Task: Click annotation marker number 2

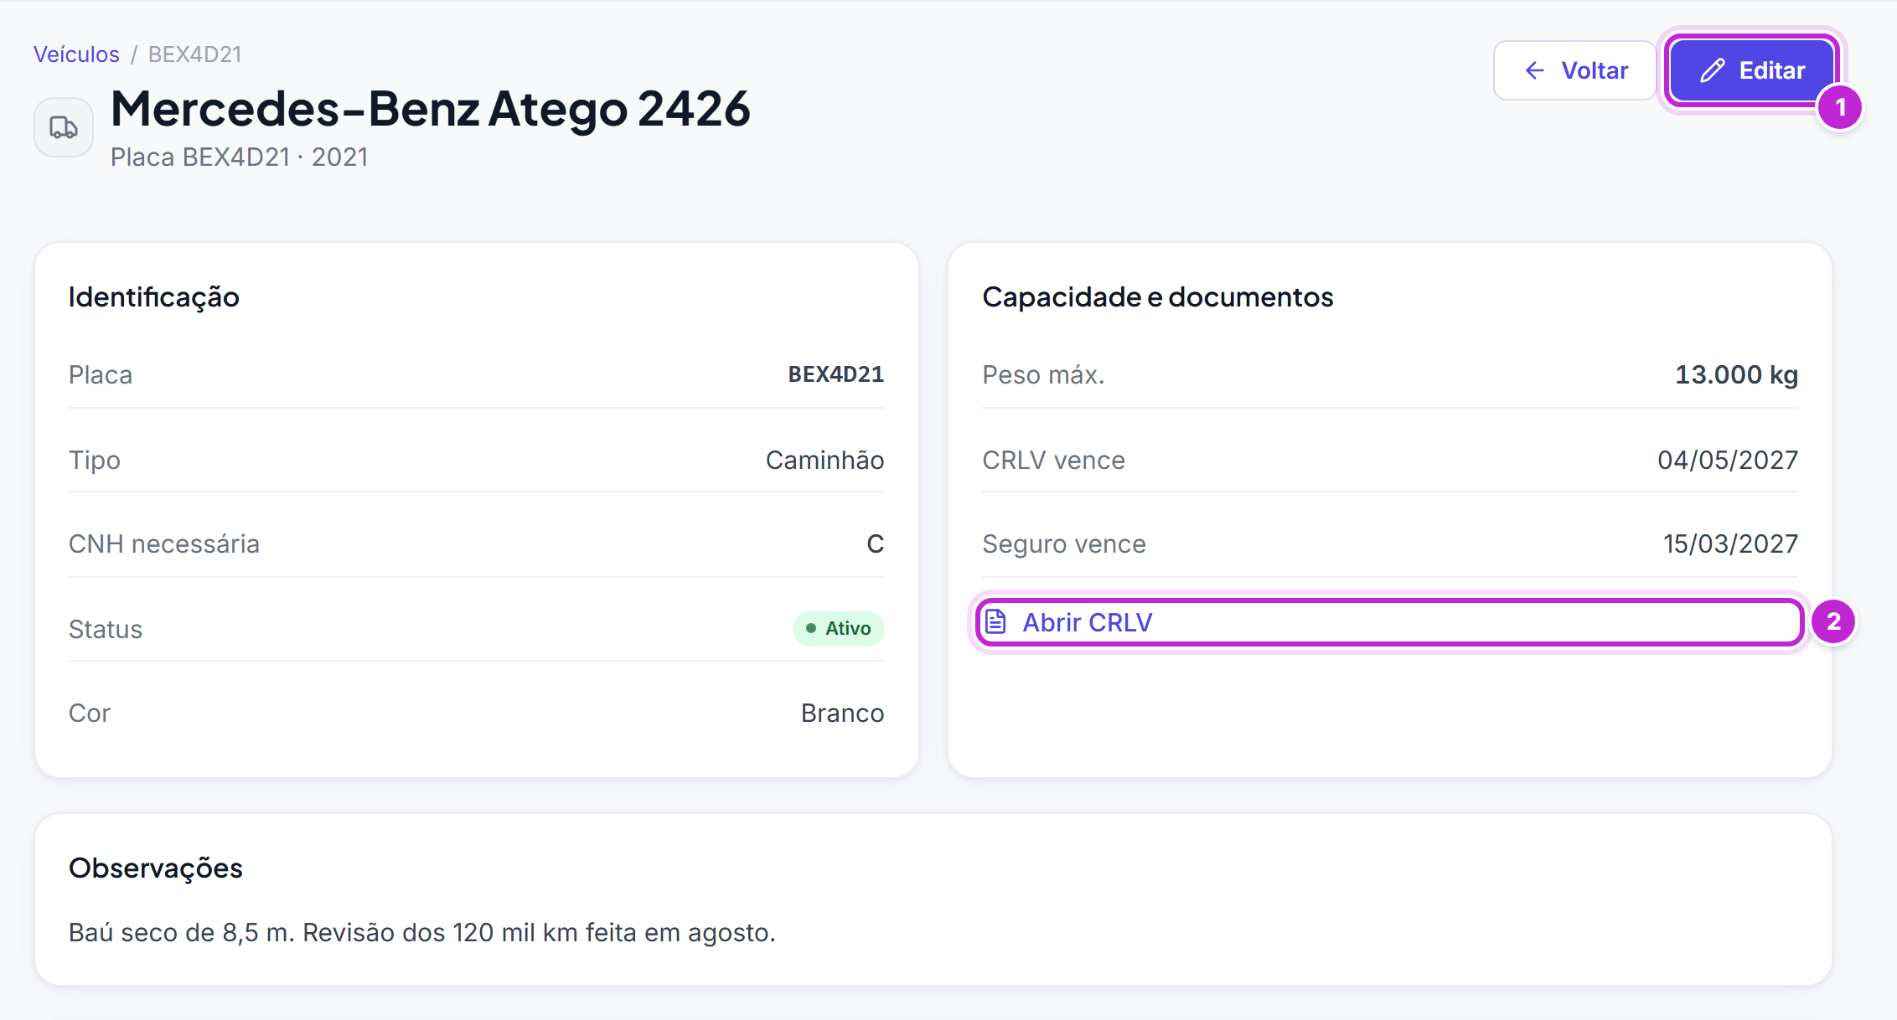Action: 1834,621
